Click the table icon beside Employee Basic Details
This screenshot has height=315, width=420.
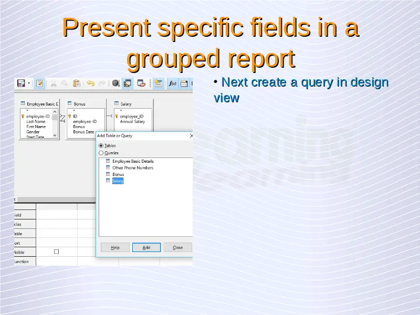[108, 161]
